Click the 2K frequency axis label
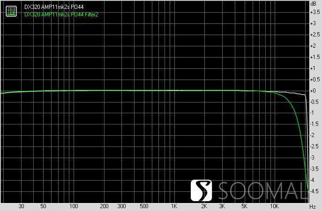Image resolution: width=322 pixels, height=211 pixels. (204, 206)
